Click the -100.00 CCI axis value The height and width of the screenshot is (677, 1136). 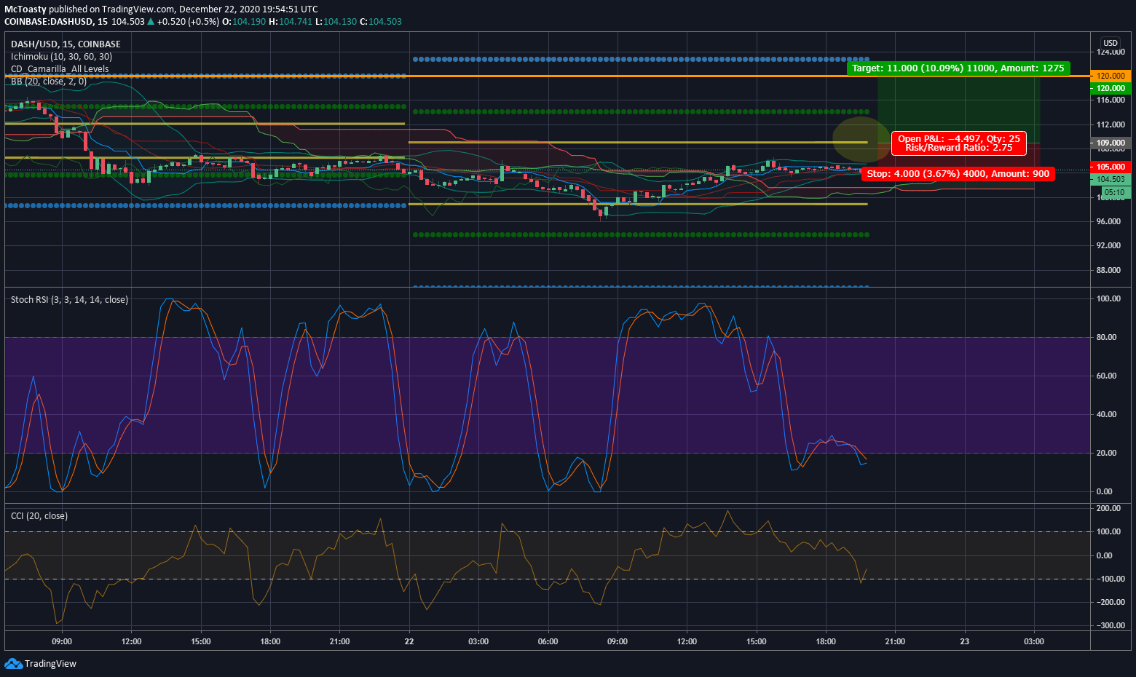(x=1111, y=579)
